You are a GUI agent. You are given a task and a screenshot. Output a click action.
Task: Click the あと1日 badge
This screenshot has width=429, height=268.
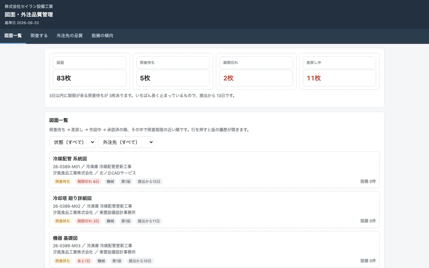tap(84, 261)
